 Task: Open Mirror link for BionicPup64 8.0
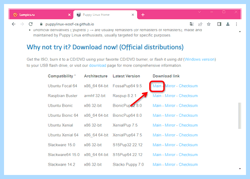(170, 116)
